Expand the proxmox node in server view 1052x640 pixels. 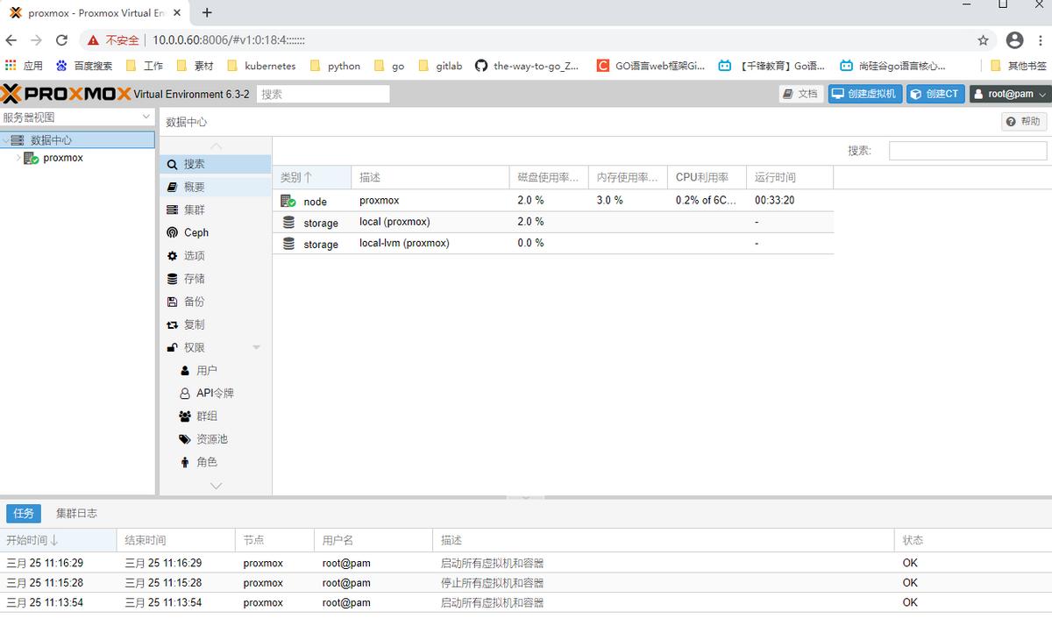pos(18,158)
